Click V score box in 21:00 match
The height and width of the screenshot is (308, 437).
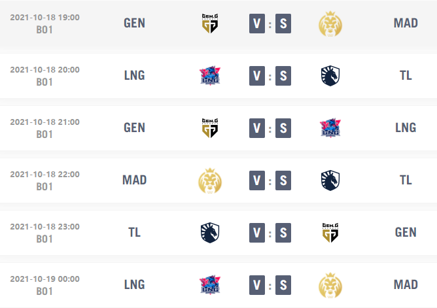click(257, 128)
